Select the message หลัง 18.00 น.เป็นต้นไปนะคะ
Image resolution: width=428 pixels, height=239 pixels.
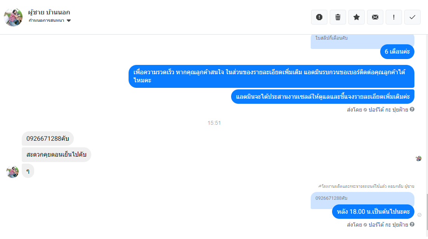(373, 212)
